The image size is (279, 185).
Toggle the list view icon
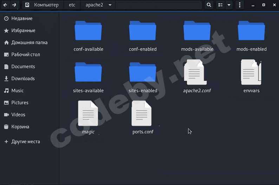pos(220,5)
